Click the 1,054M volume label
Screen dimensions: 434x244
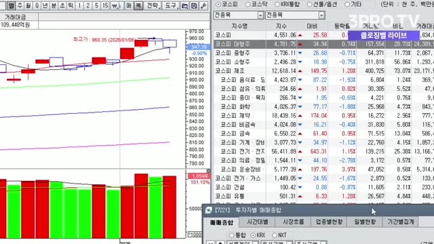point(199,176)
